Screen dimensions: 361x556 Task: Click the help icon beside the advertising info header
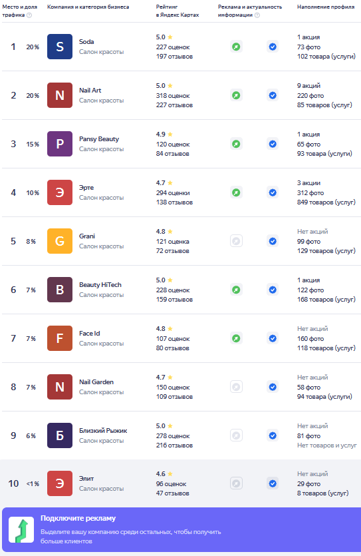tap(257, 15)
